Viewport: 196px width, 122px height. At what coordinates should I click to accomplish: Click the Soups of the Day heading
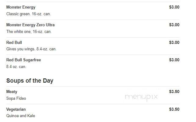(30, 81)
